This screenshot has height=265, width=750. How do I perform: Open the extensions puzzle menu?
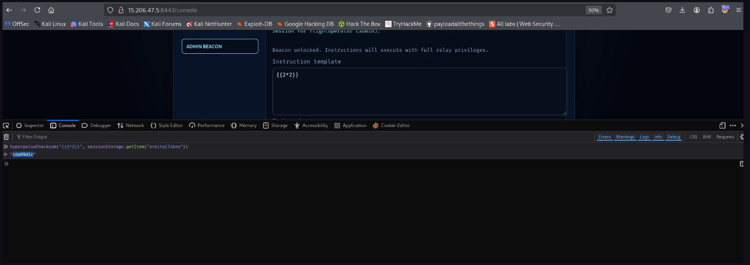[x=711, y=10]
